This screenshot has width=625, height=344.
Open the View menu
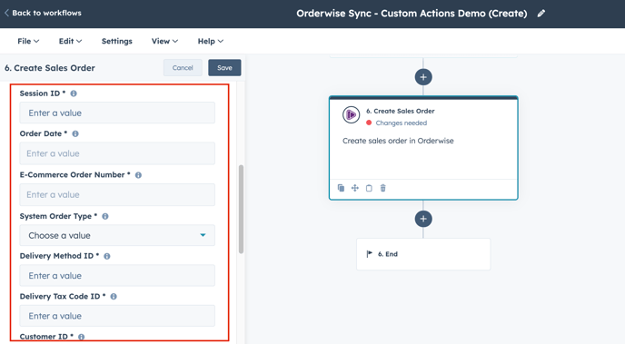pyautogui.click(x=164, y=41)
